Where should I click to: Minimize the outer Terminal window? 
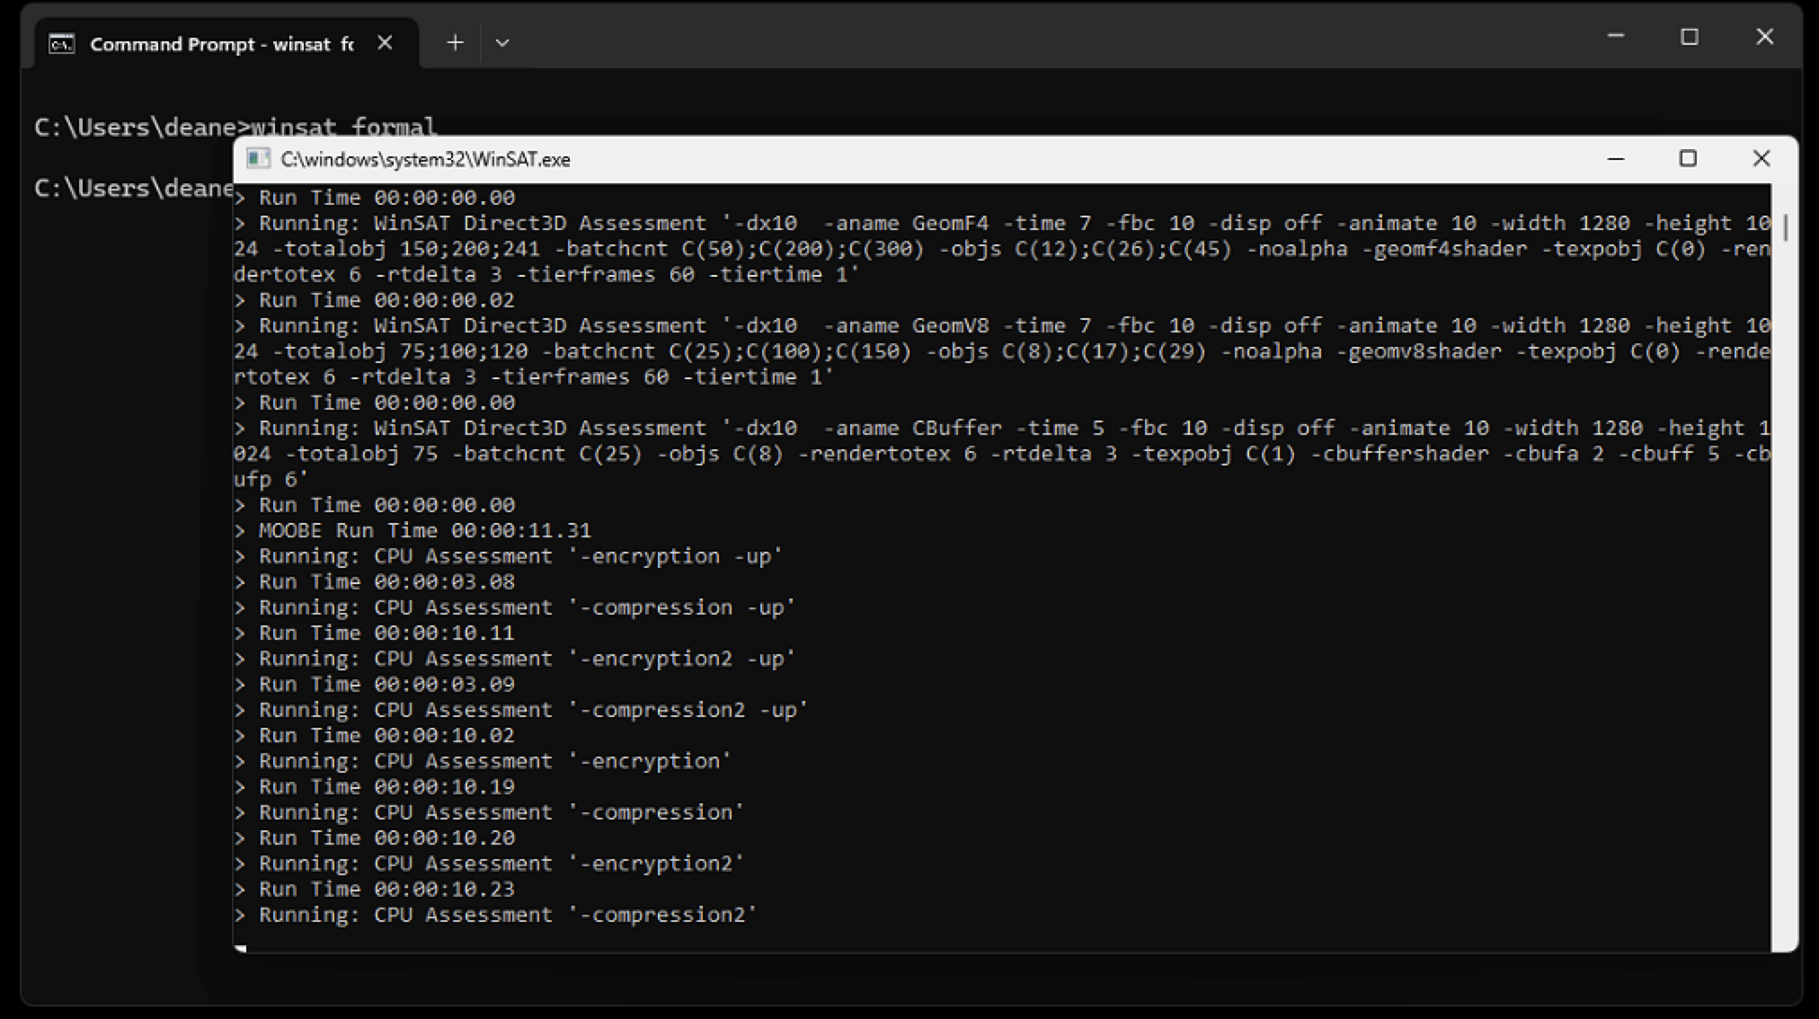click(x=1616, y=37)
